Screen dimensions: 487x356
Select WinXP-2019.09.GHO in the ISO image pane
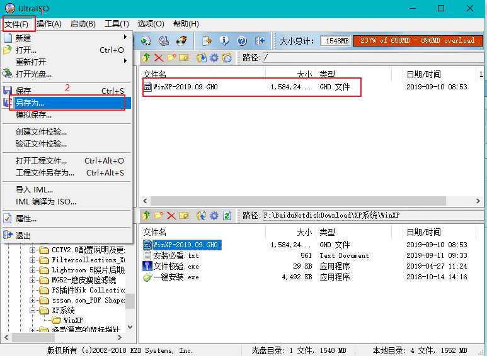coord(181,87)
